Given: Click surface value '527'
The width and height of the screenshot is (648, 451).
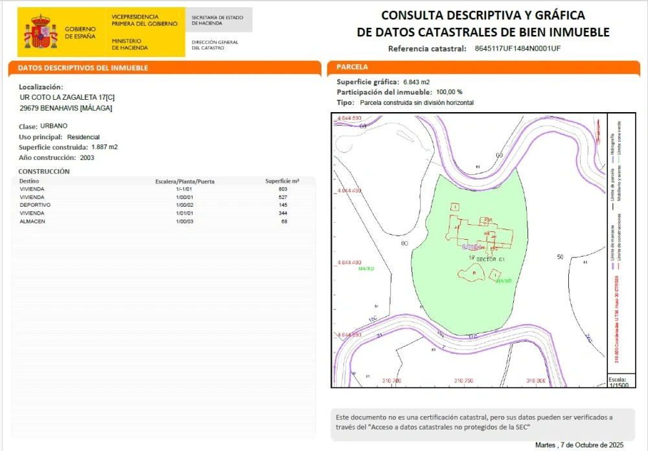Looking at the screenshot, I should click(283, 197).
